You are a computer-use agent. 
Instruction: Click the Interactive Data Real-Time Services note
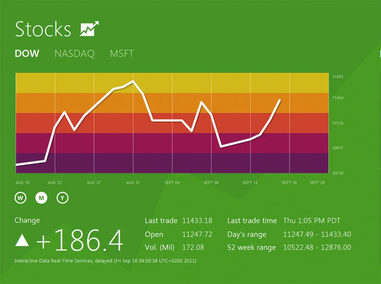tap(105, 261)
